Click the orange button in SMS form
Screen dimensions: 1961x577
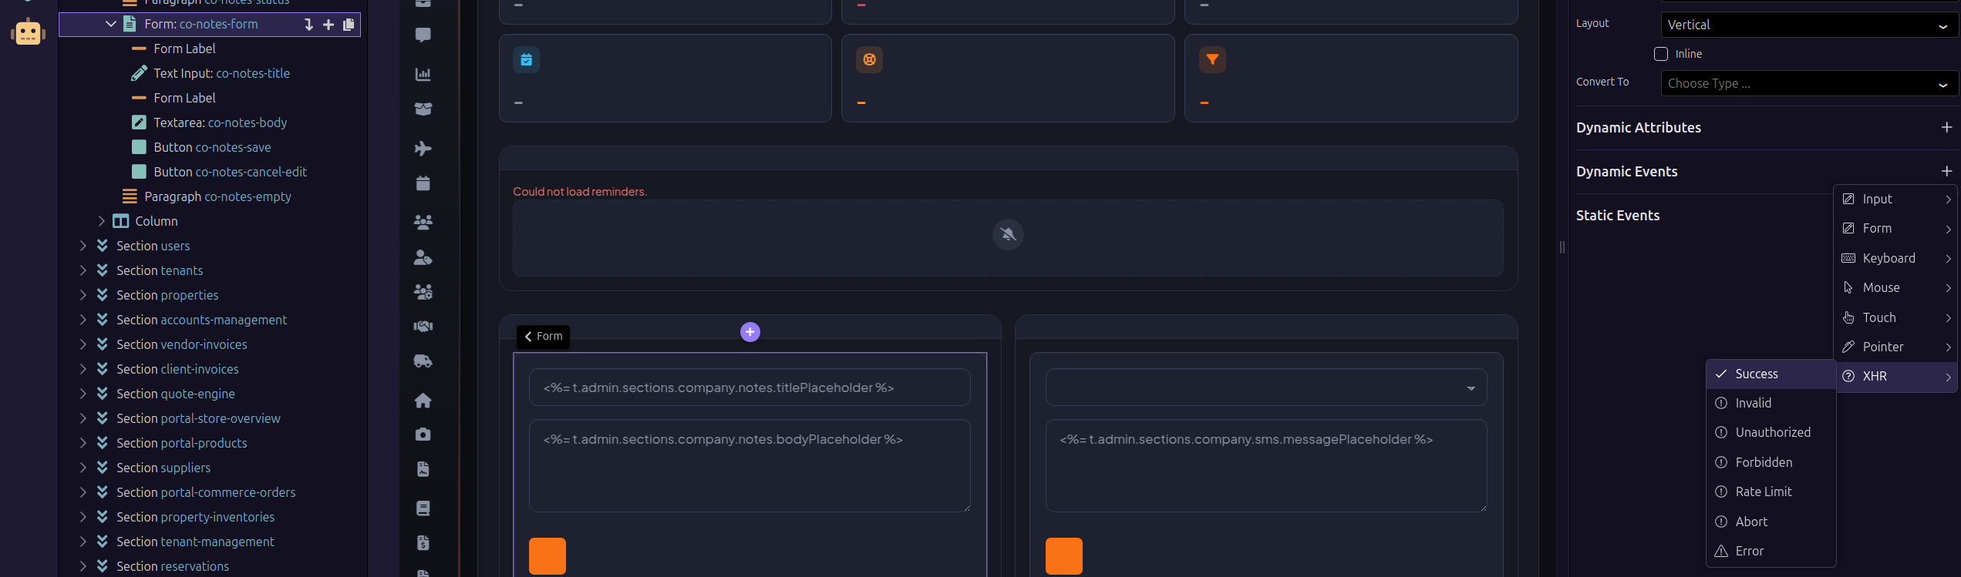tap(1064, 556)
